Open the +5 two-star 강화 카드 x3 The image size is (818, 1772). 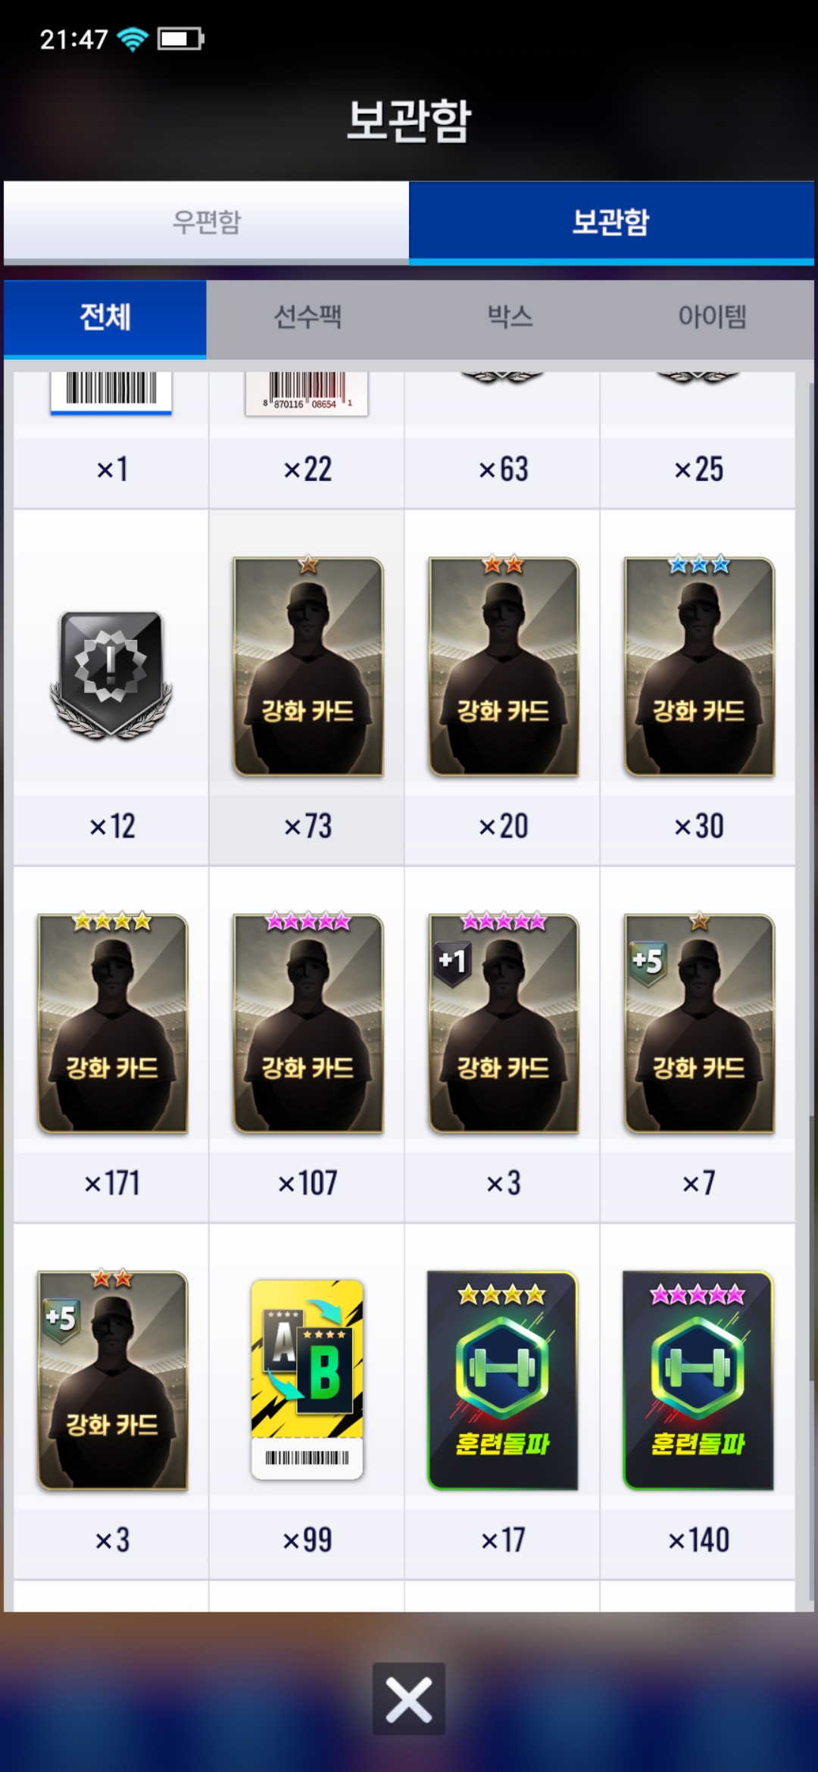(112, 1380)
